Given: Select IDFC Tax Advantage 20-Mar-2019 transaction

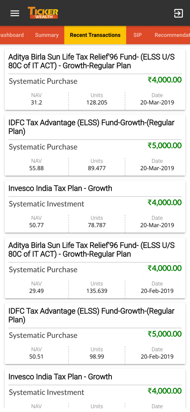Looking at the screenshot, I should [95, 145].
